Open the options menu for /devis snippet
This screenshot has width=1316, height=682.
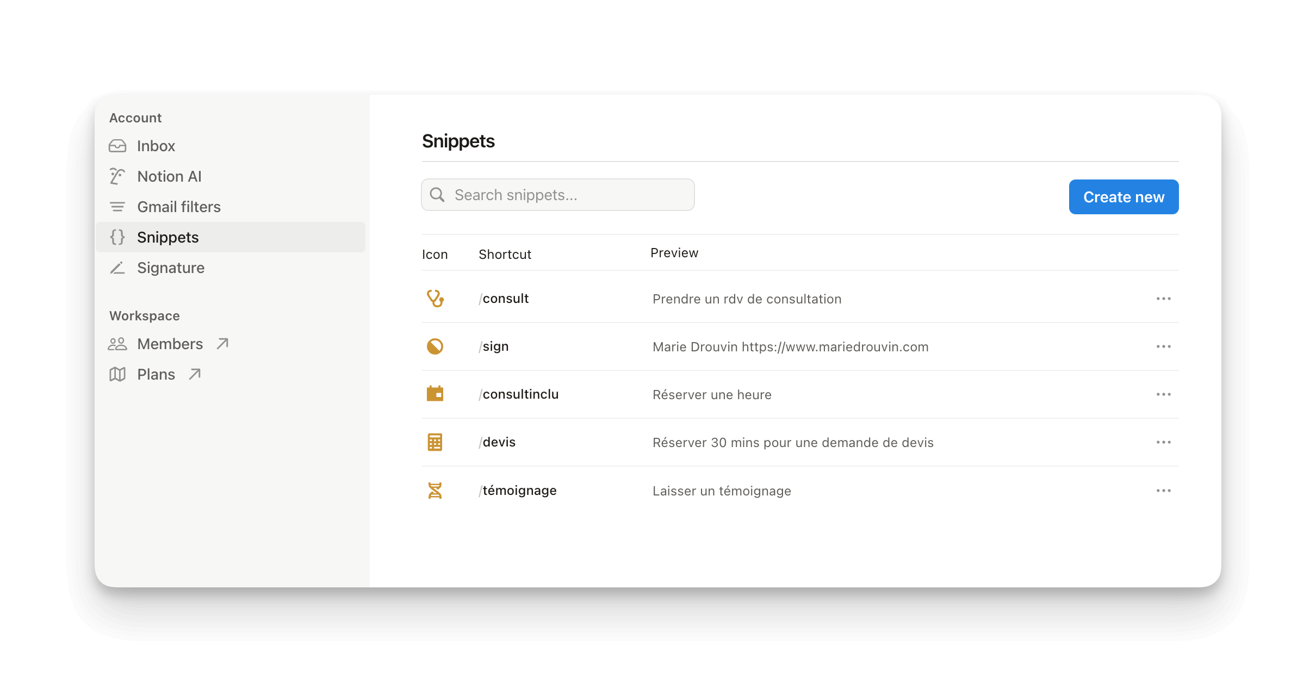tap(1163, 442)
